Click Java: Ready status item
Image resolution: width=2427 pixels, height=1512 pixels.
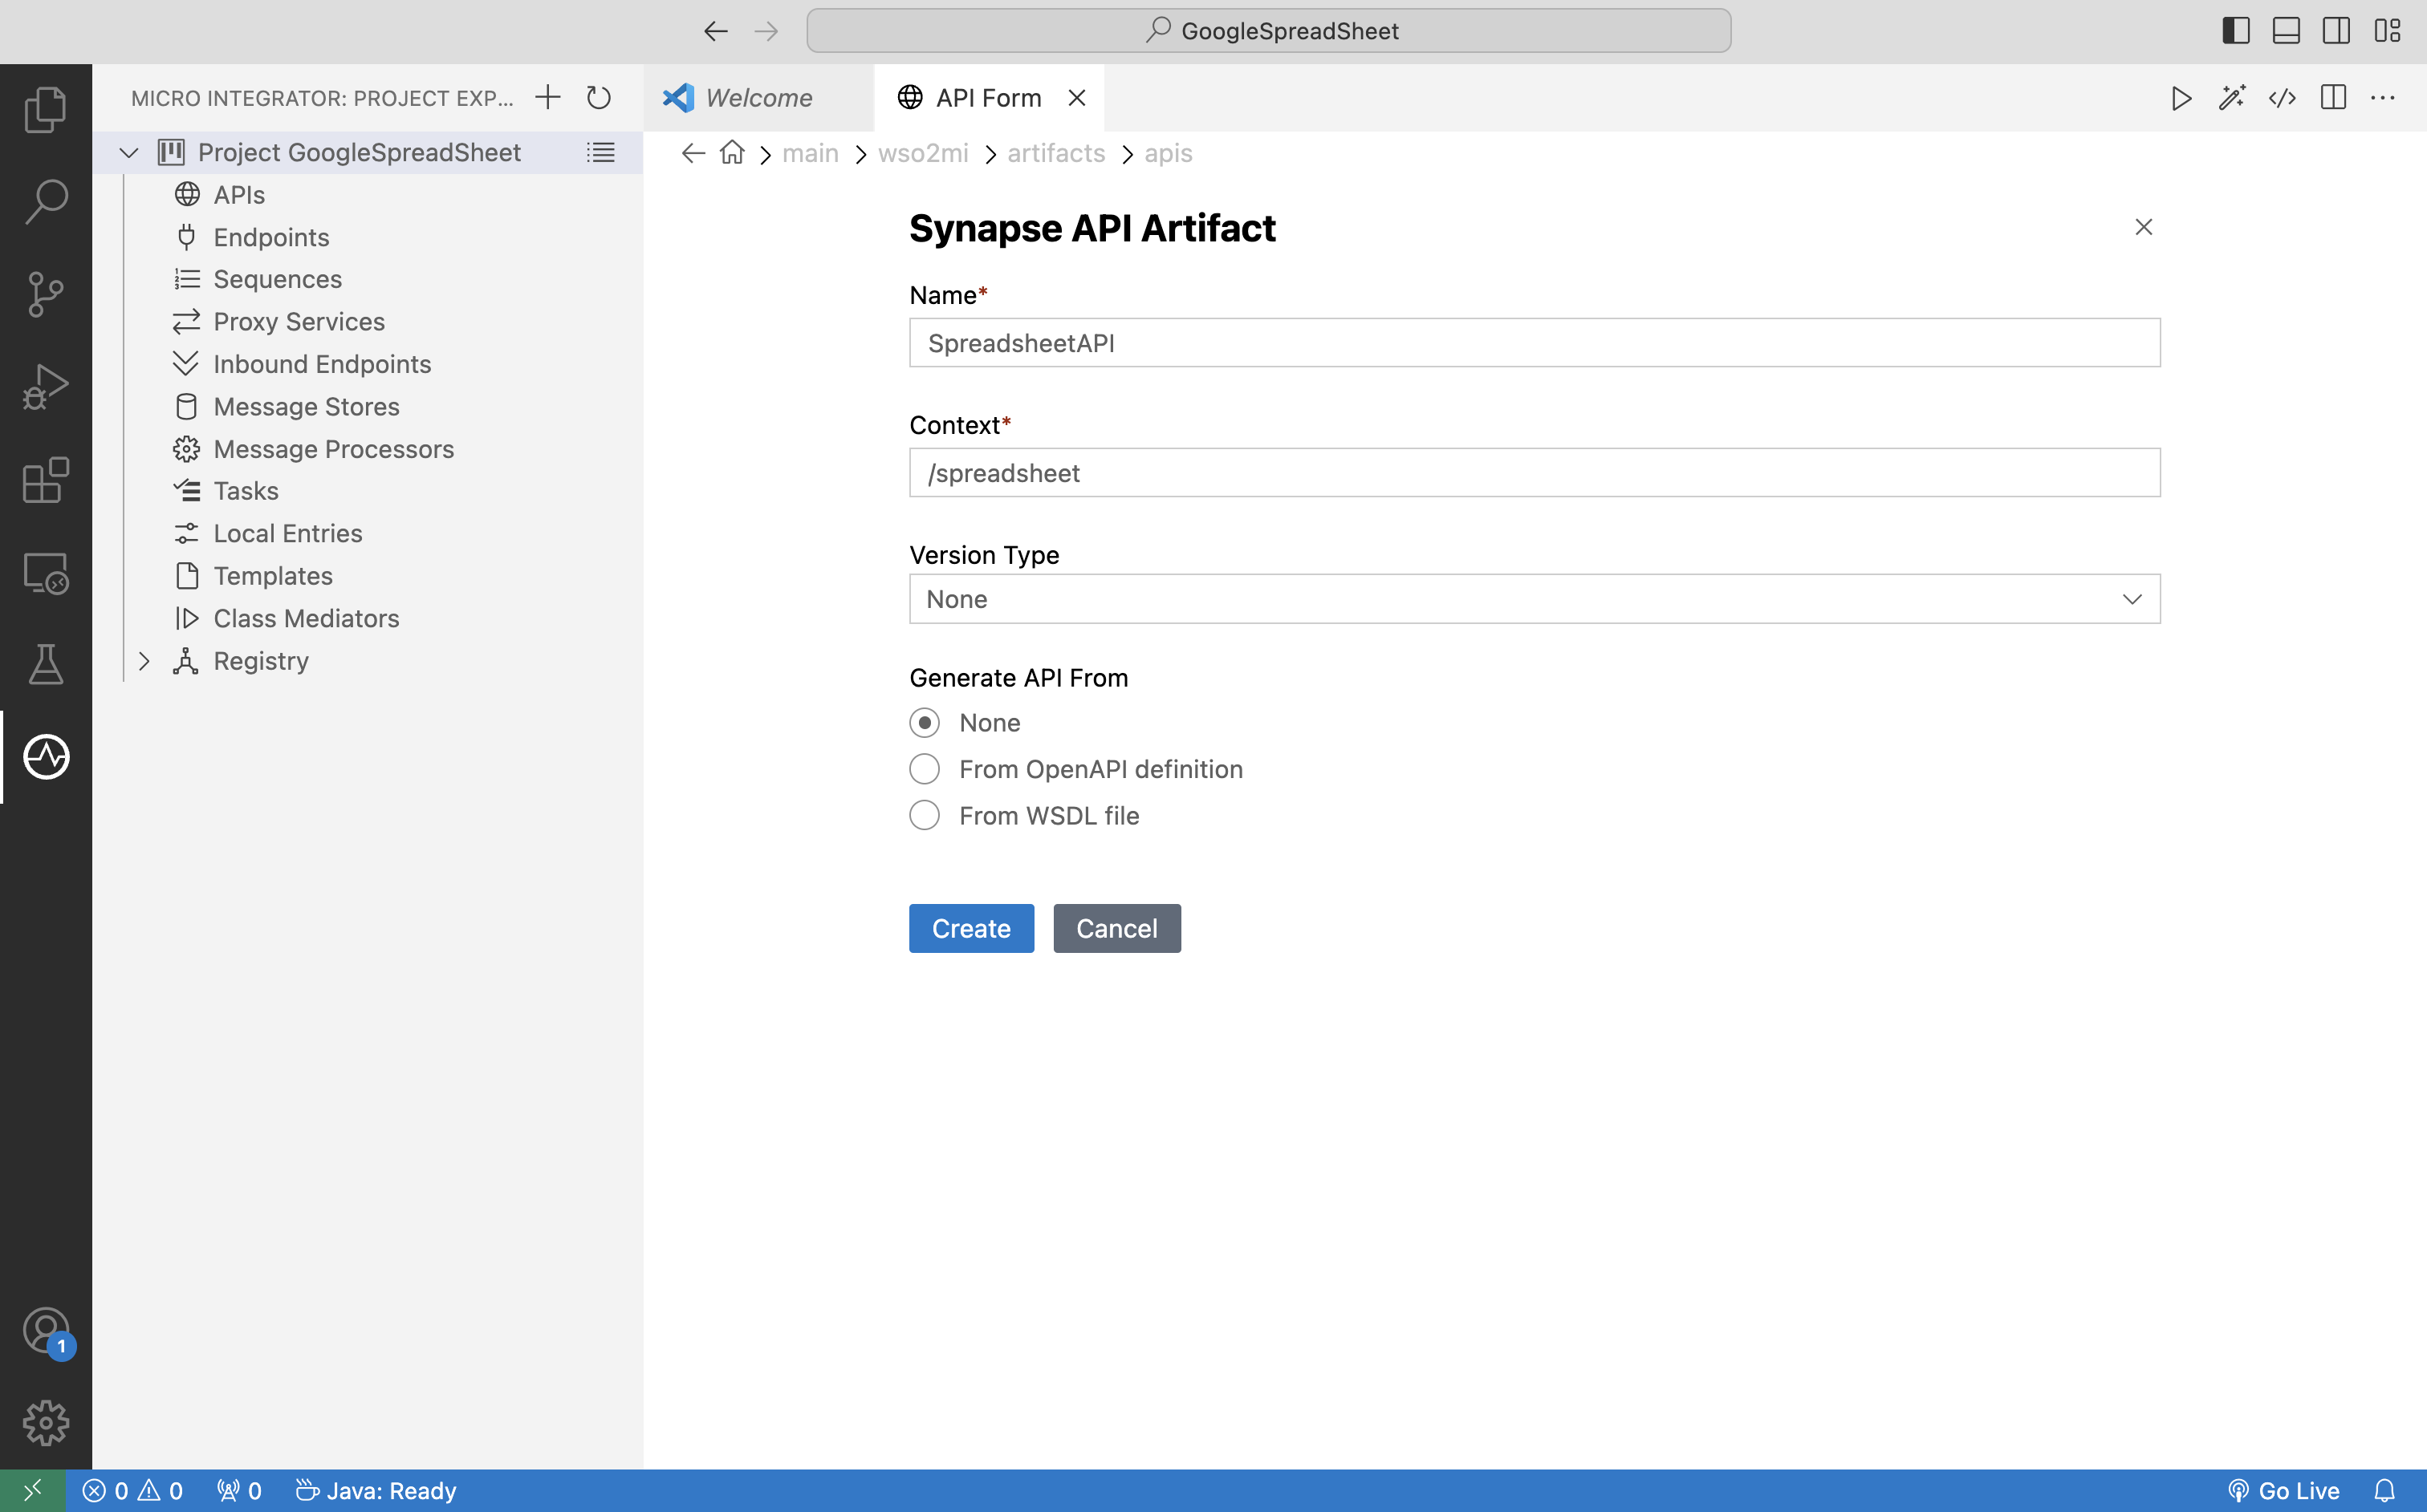click(376, 1491)
